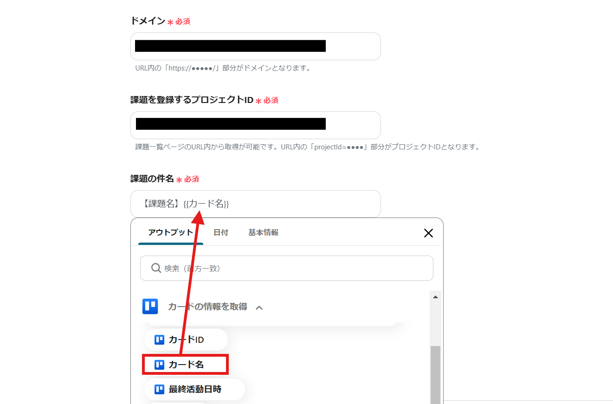Screen dimensions: 613x404
Task: Click the Trello icon in カード名 chip
Action: click(160, 365)
